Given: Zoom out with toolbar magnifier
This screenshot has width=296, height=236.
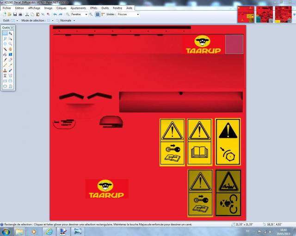Looking at the screenshot, I should (x=68, y=14).
